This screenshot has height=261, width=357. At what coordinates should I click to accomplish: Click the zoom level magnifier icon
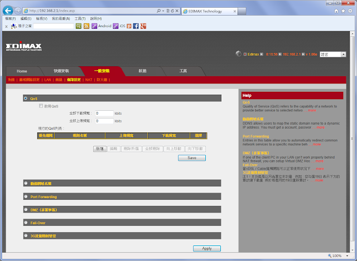(330, 256)
